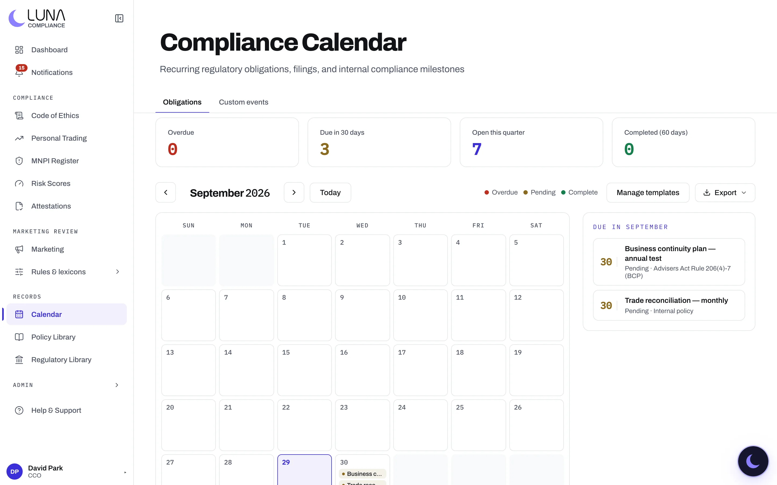The width and height of the screenshot is (777, 485).
Task: Click Business c... event on September 30
Action: click(x=362, y=474)
